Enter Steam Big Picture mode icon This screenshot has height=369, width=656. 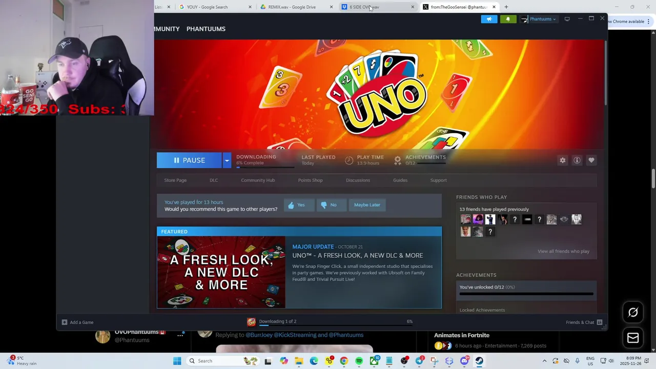567,19
